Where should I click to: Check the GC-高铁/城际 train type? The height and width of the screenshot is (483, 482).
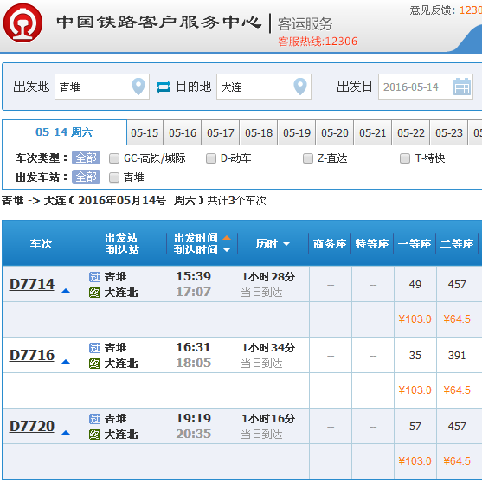pyautogui.click(x=114, y=158)
